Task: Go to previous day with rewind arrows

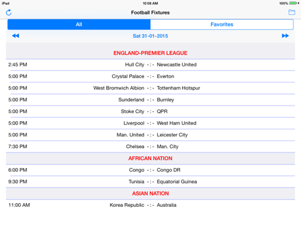Action: 16,36
